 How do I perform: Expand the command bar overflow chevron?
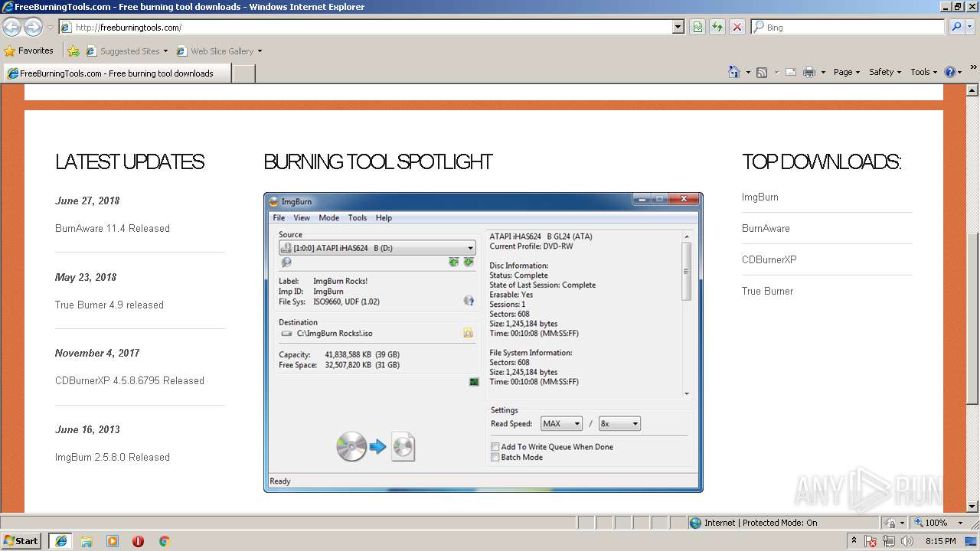tap(974, 69)
